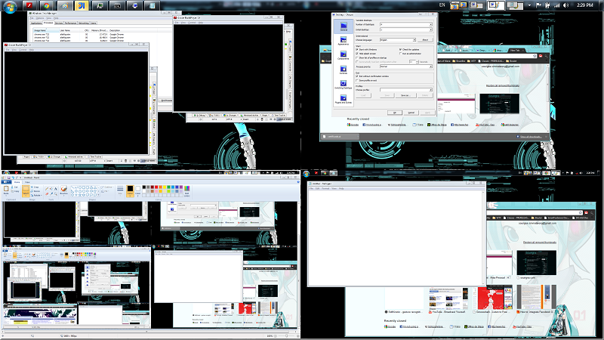Click Resize in Paint's Image group

coord(34,191)
